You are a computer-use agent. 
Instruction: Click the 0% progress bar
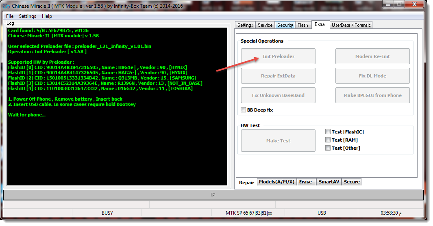[x=213, y=195]
